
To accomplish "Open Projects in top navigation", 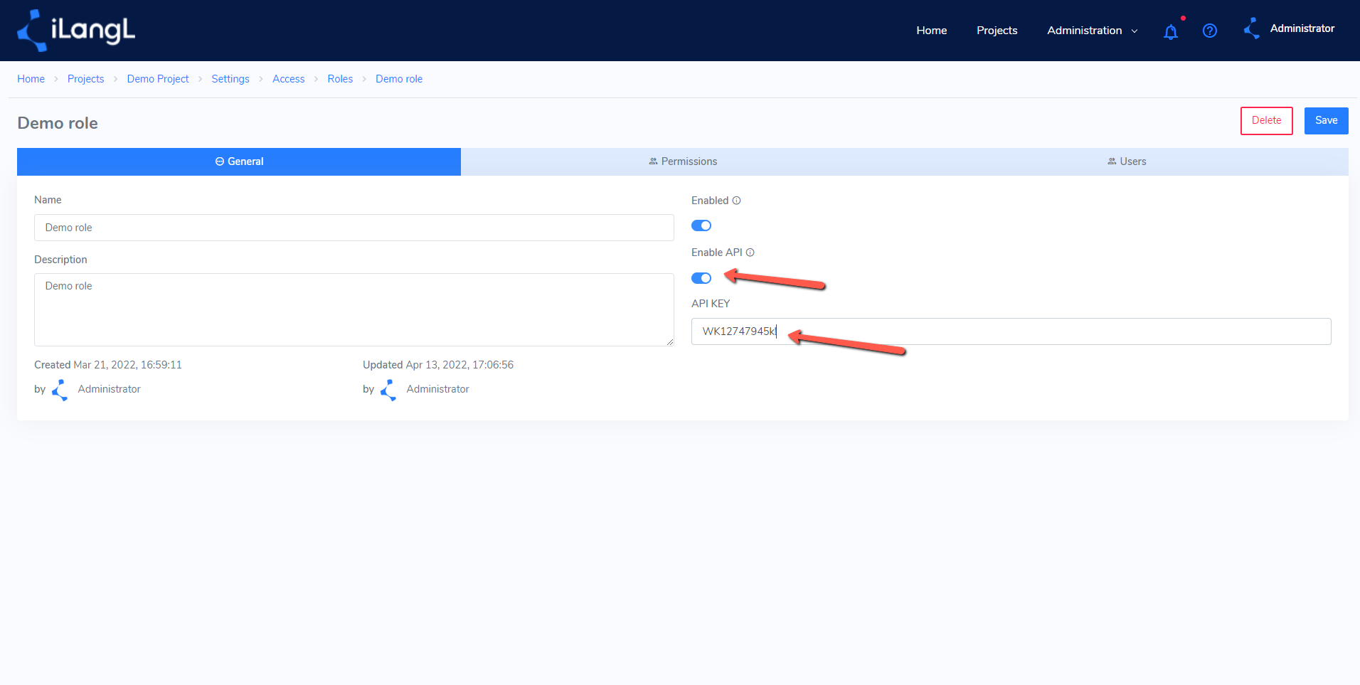I will pyautogui.click(x=997, y=31).
